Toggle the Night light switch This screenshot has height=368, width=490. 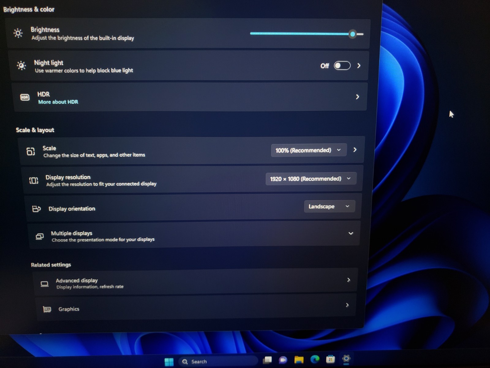pos(342,66)
